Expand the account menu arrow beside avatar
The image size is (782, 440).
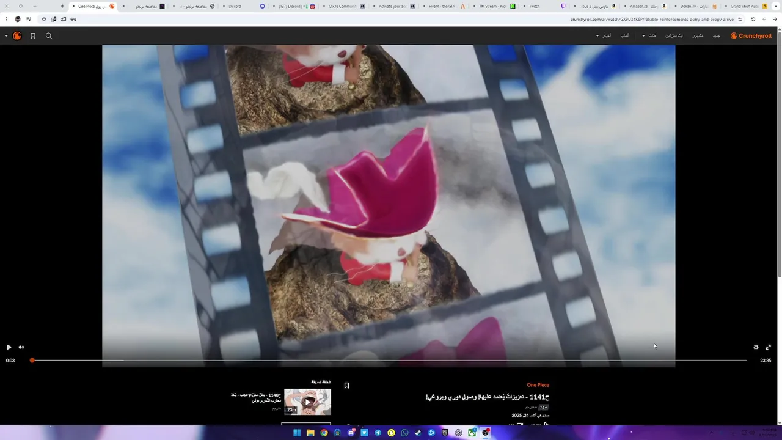pyautogui.click(x=6, y=36)
